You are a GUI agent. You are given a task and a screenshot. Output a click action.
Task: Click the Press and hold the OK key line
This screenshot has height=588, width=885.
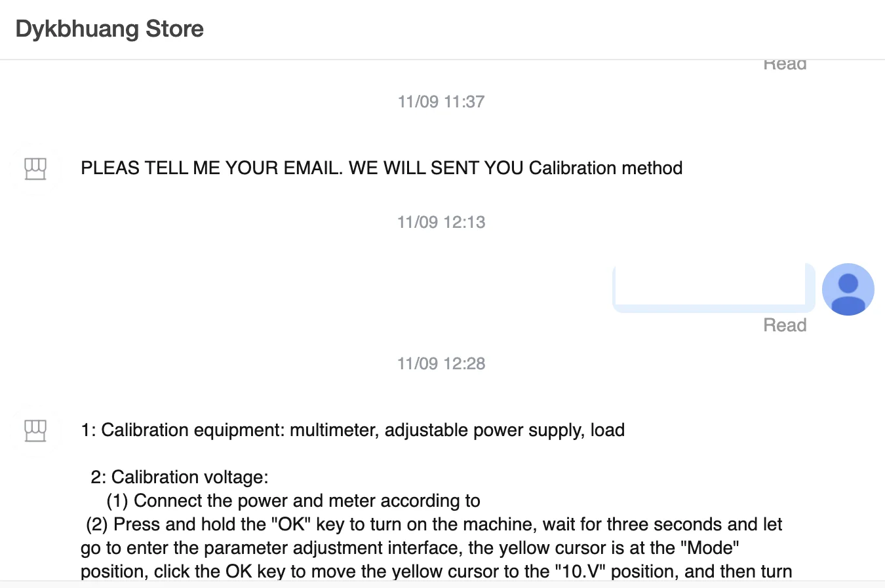click(x=434, y=524)
